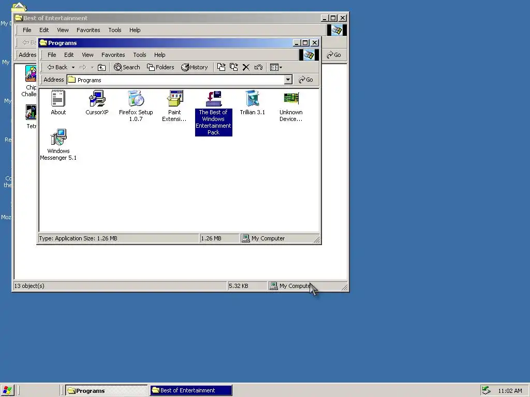The width and height of the screenshot is (530, 397).
Task: Click Go button in Best of Entertainment window
Action: (334, 55)
